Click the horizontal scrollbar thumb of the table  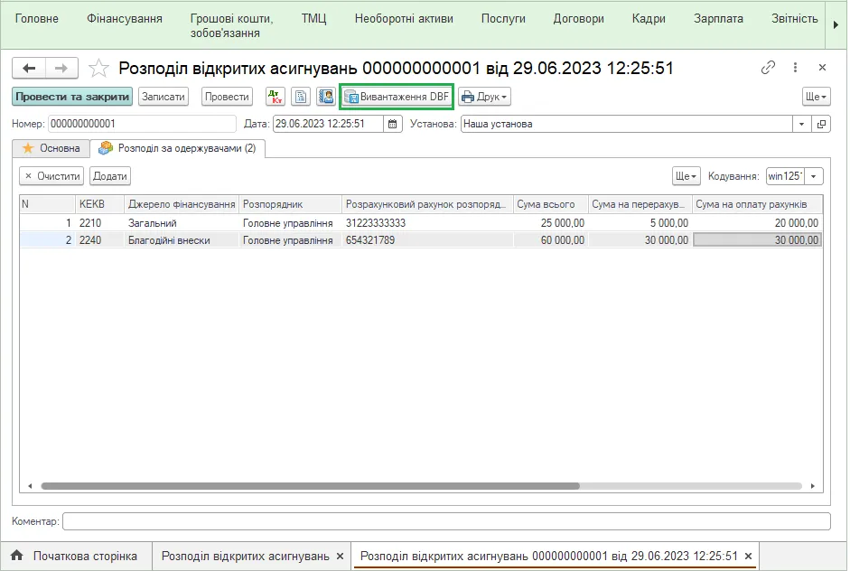[310, 486]
